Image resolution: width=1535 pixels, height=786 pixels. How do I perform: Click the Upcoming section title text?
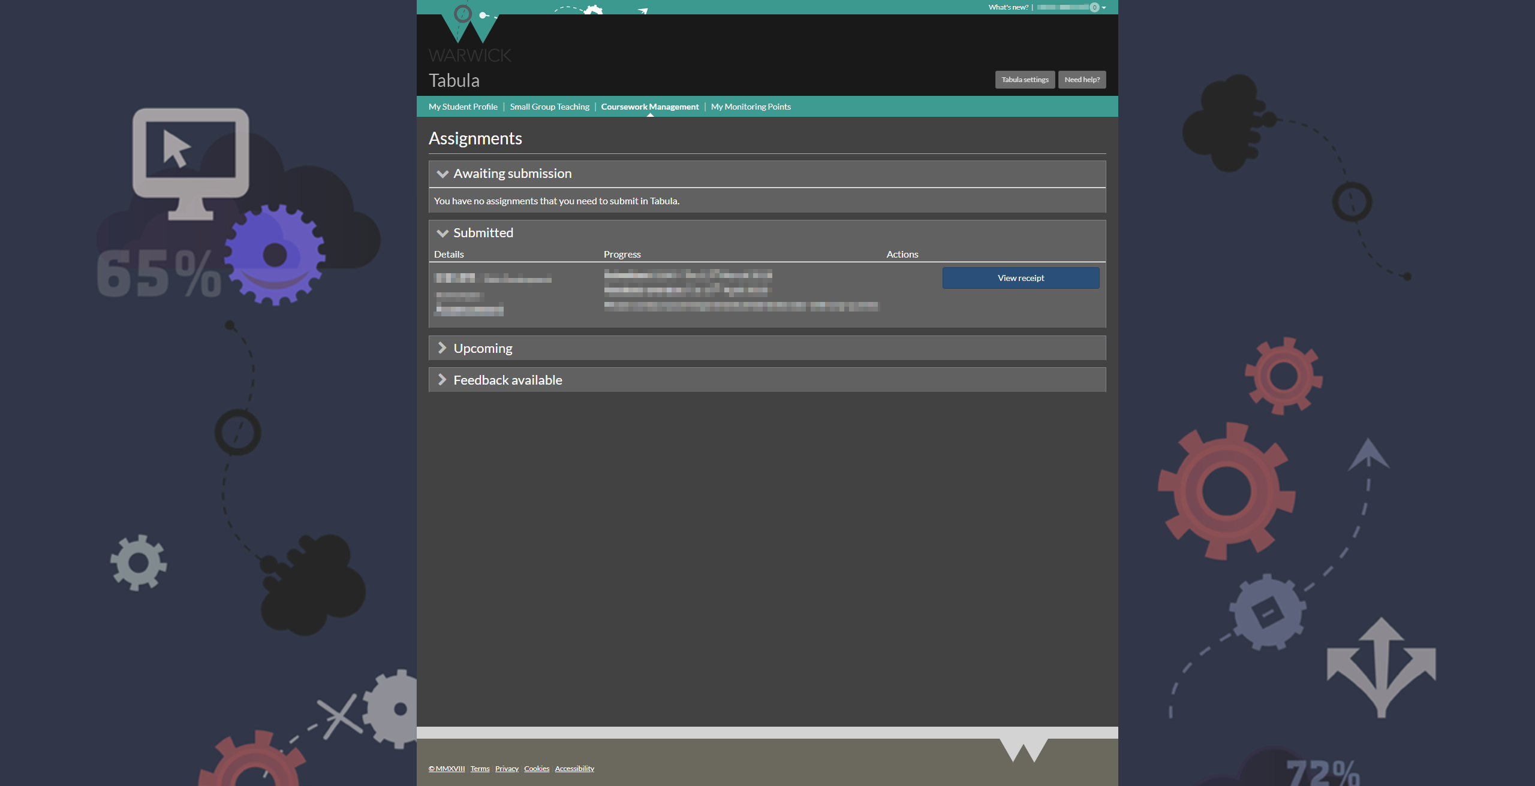click(483, 348)
